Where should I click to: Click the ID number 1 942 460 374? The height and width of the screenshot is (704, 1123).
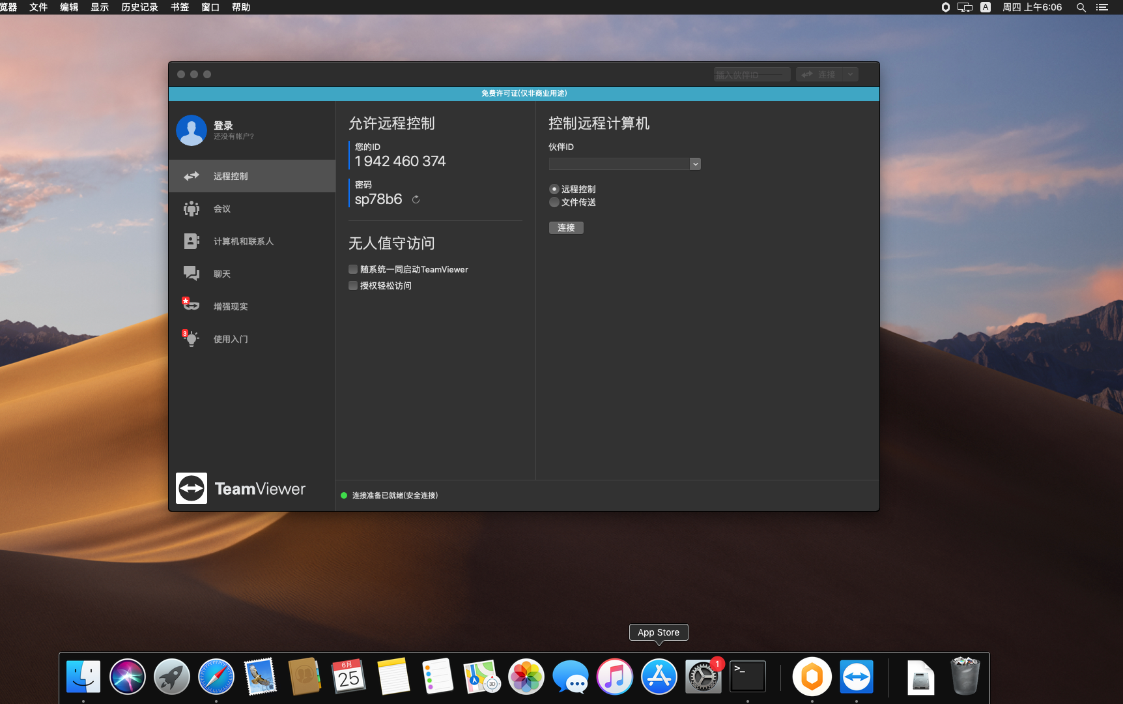pyautogui.click(x=400, y=161)
